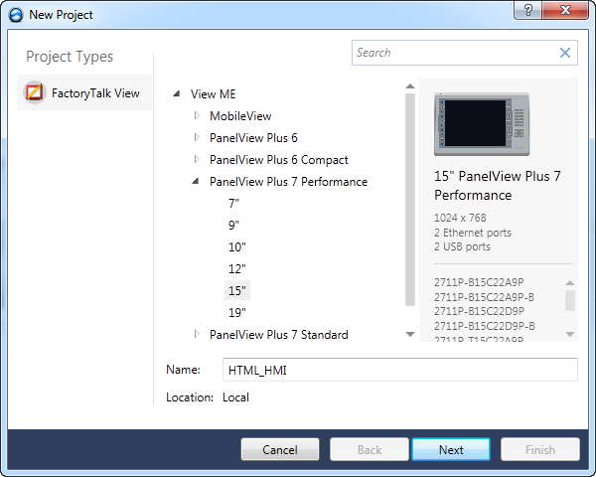596x477 pixels.
Task: Select PanelView Plus 7 Performance item
Action: point(288,182)
